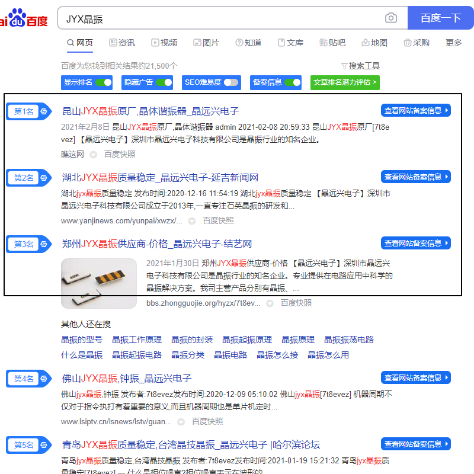Click 百度快照 under the first result
This screenshot has width=474, height=474.
click(120, 155)
